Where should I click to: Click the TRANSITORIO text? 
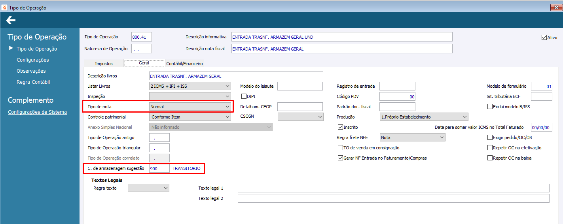(186, 168)
